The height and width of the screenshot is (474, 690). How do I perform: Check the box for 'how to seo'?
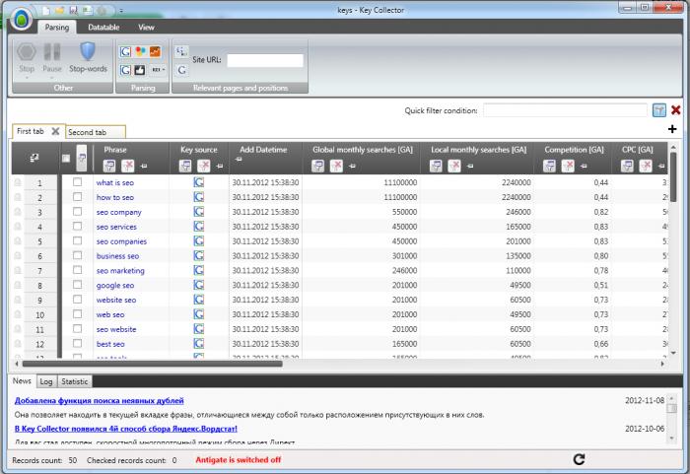[78, 197]
